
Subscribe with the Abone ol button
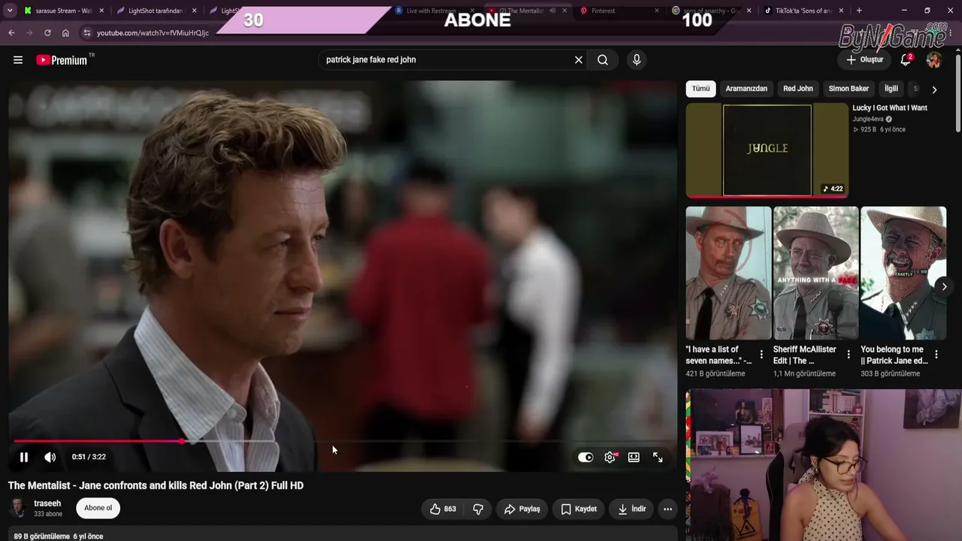[98, 508]
